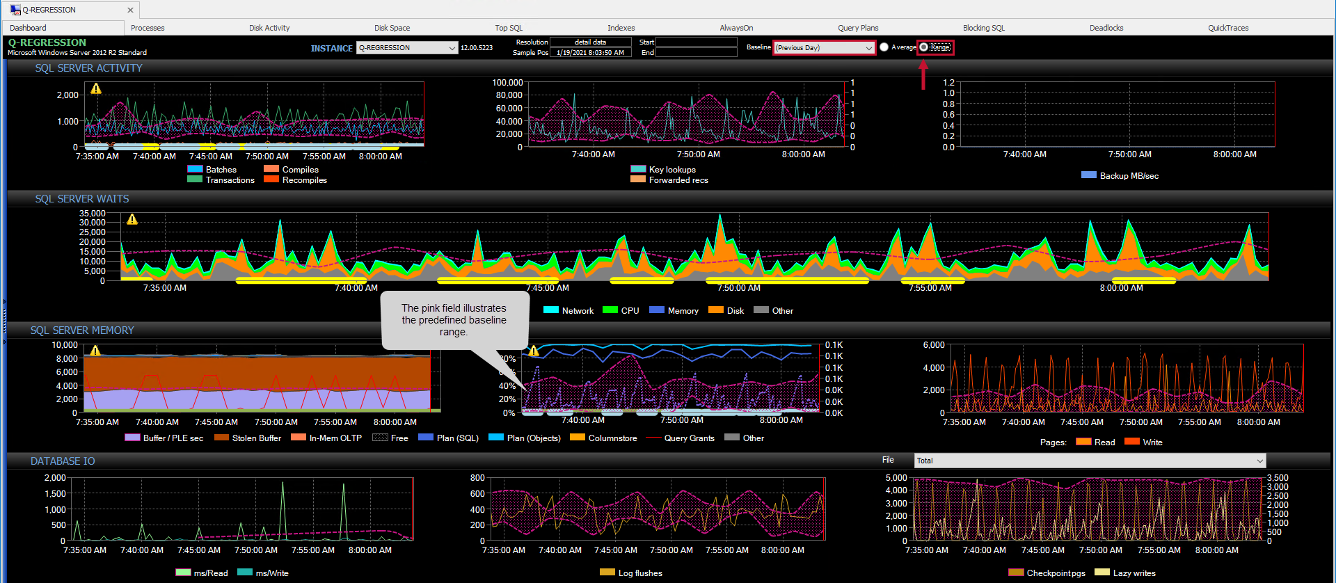Image resolution: width=1336 pixels, height=583 pixels.
Task: Click the Sample Pos date field
Action: pyautogui.click(x=590, y=52)
